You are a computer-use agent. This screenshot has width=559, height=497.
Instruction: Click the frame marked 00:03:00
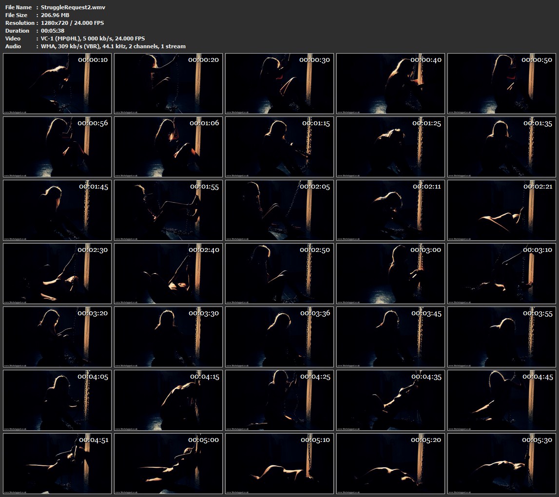[x=391, y=273]
